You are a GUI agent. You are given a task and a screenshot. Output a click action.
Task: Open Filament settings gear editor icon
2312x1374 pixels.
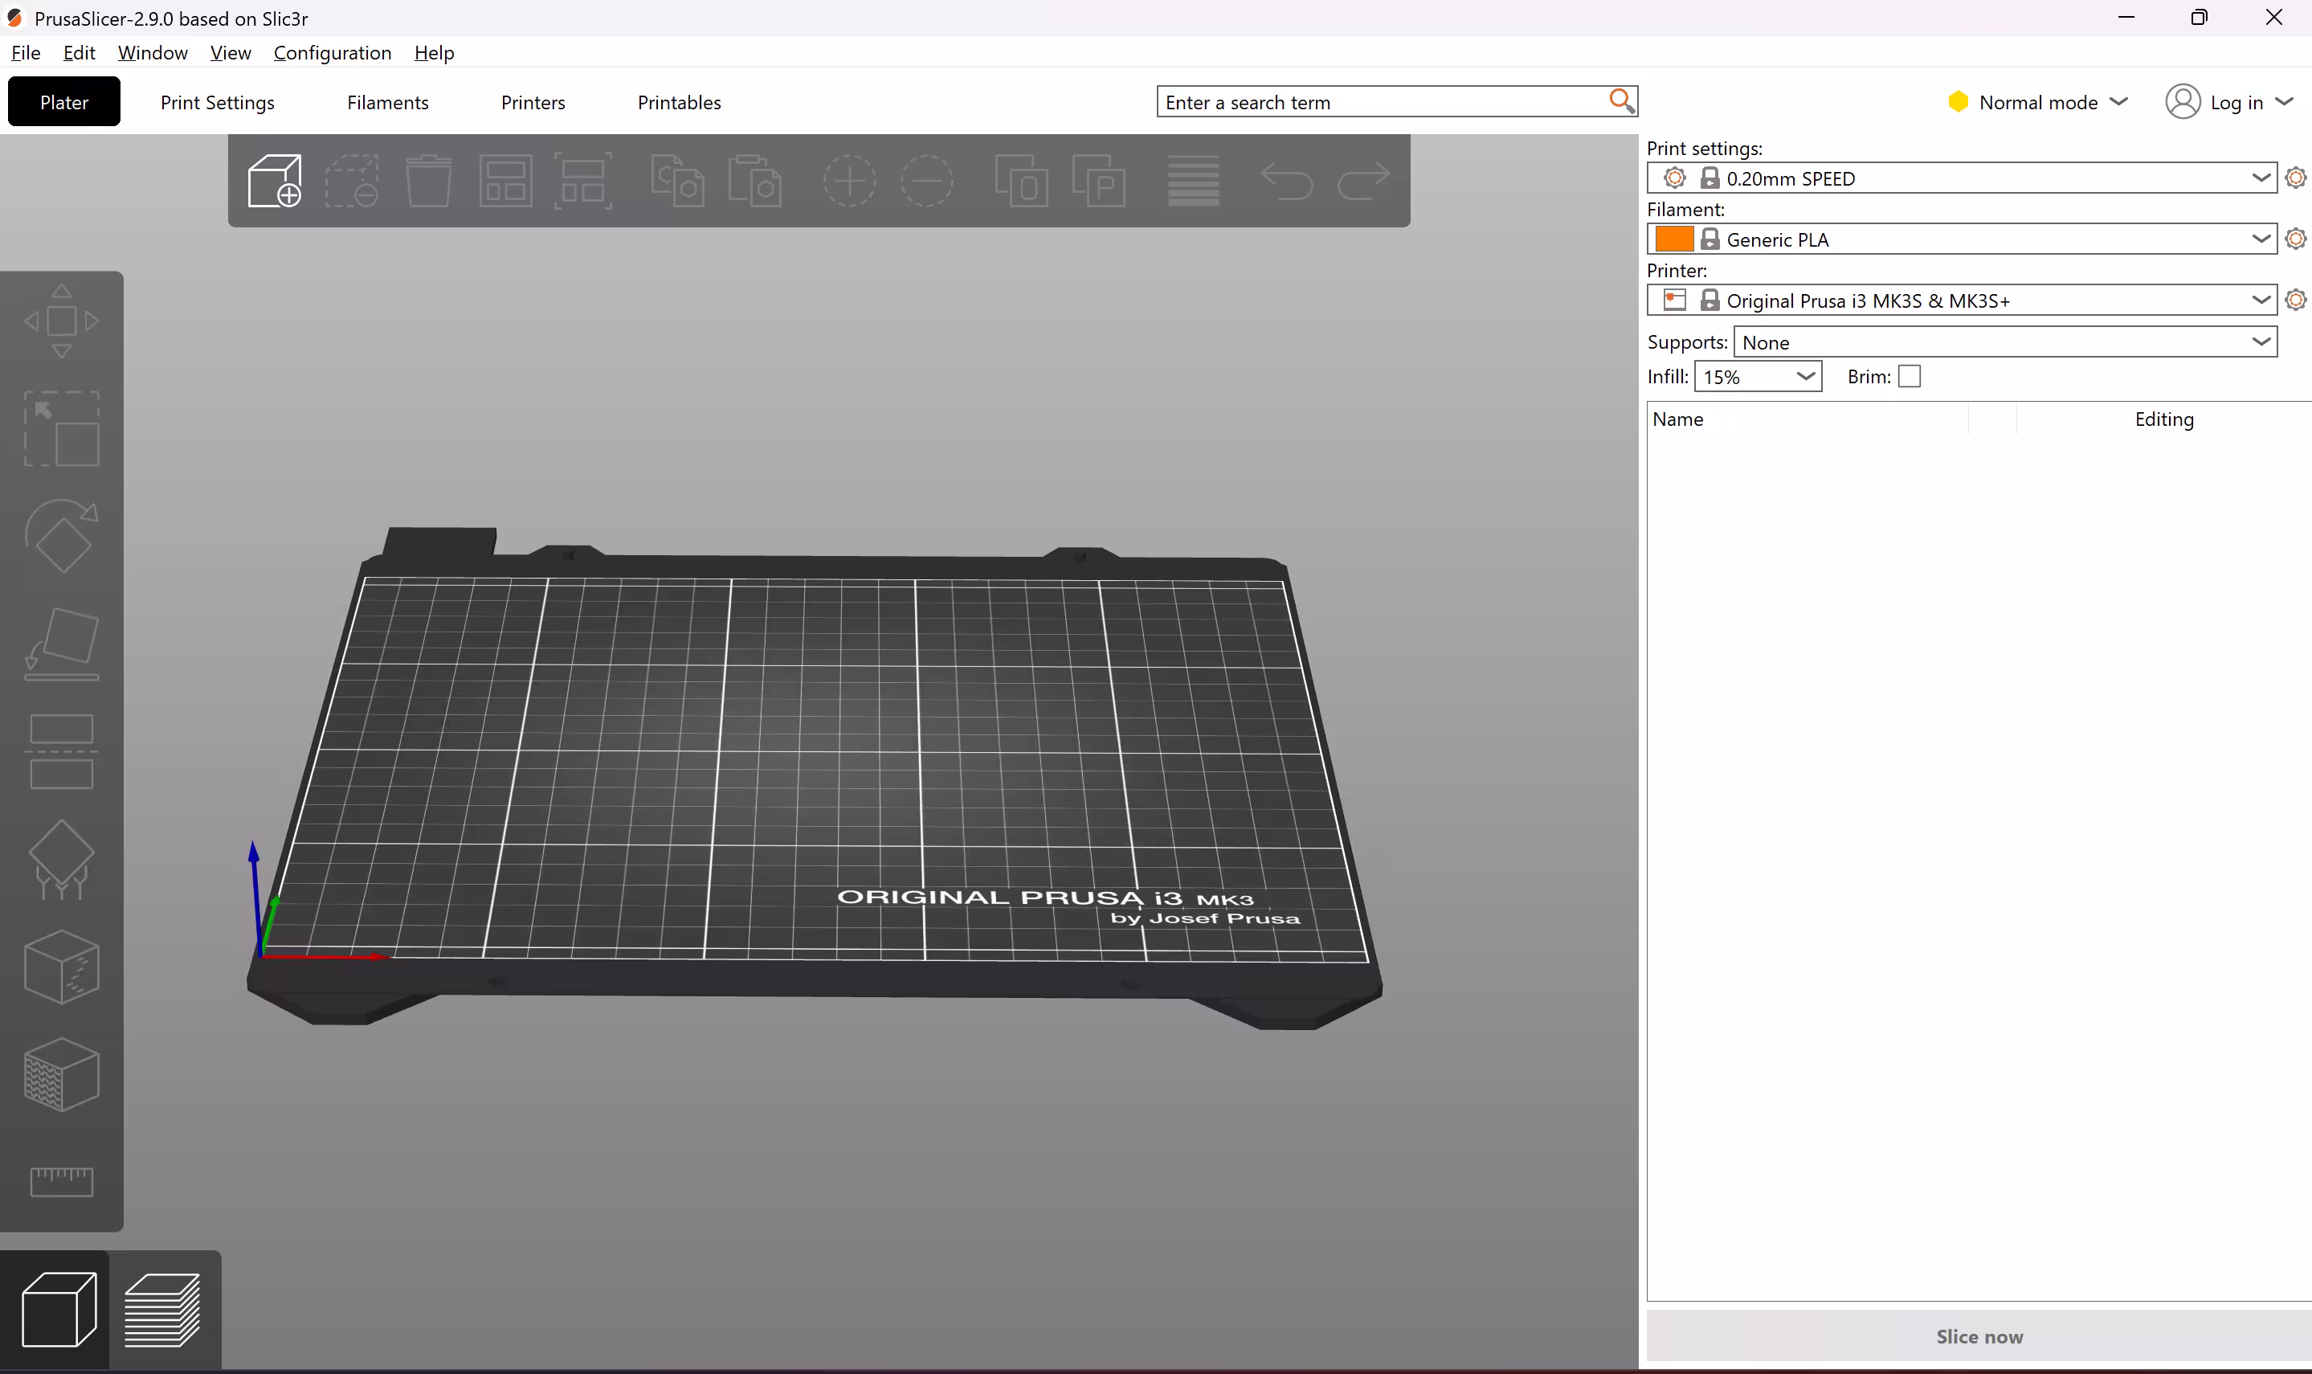(x=2295, y=238)
